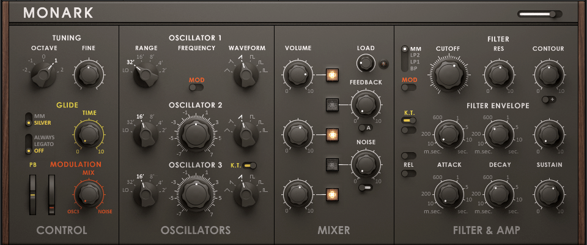Click the Oscillator 3 frequency detune knob
Image resolution: width=587 pixels, height=245 pixels.
(x=196, y=194)
